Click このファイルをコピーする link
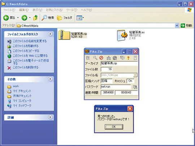 26,51
